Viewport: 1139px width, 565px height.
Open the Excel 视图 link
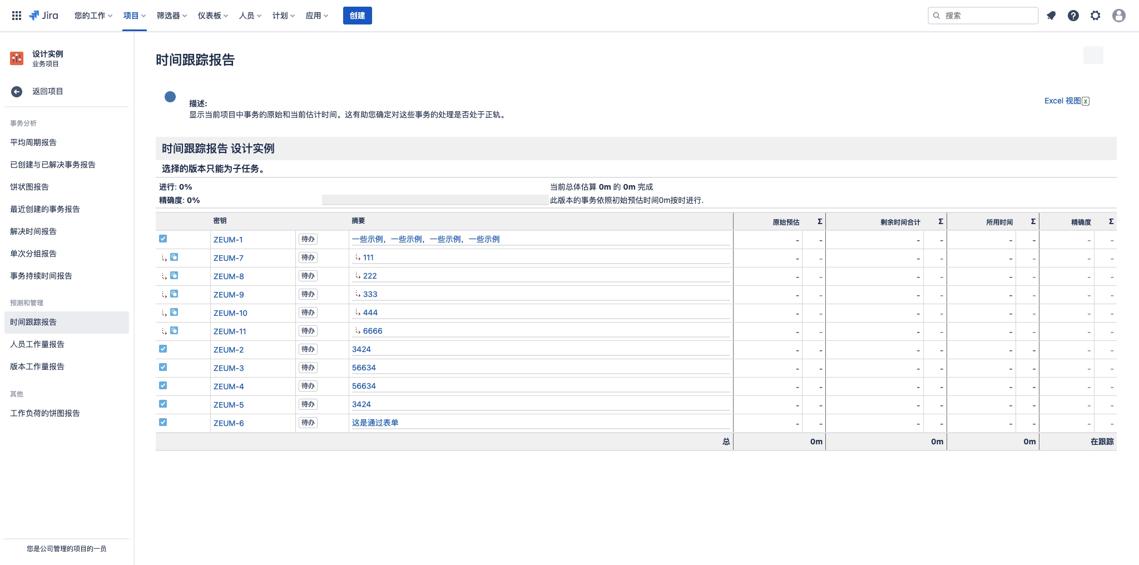[x=1062, y=101]
